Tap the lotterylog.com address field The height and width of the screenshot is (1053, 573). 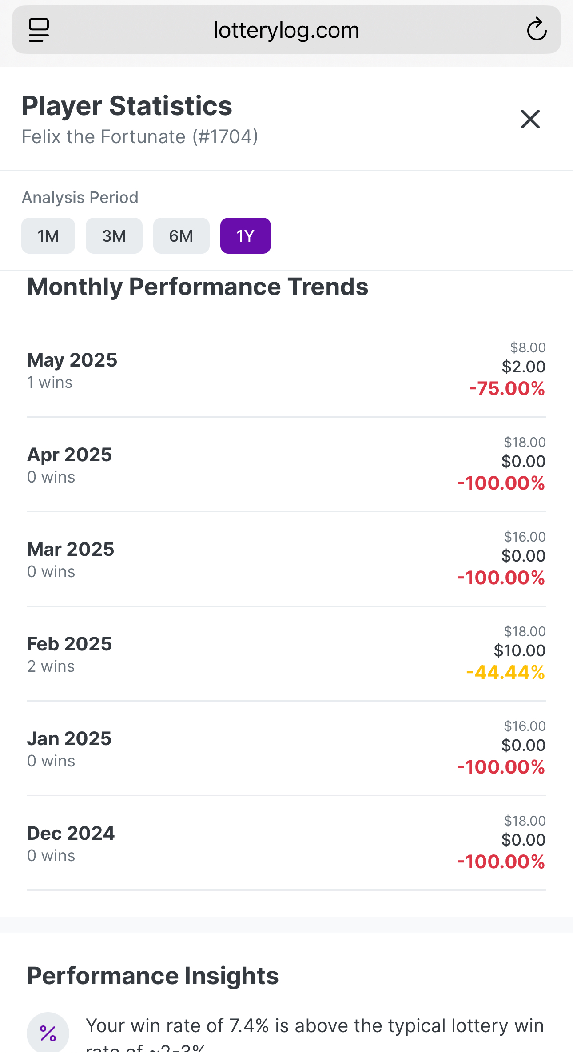point(286,30)
